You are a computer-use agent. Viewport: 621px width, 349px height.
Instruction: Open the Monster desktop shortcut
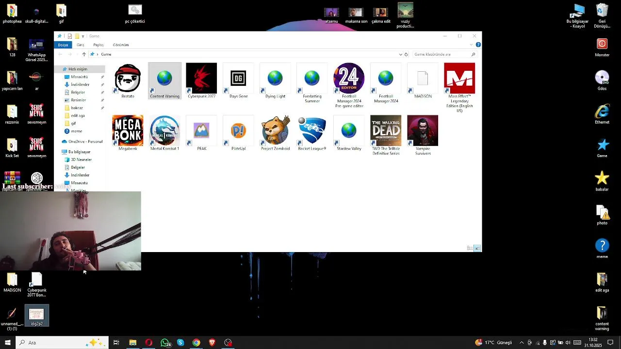[602, 48]
